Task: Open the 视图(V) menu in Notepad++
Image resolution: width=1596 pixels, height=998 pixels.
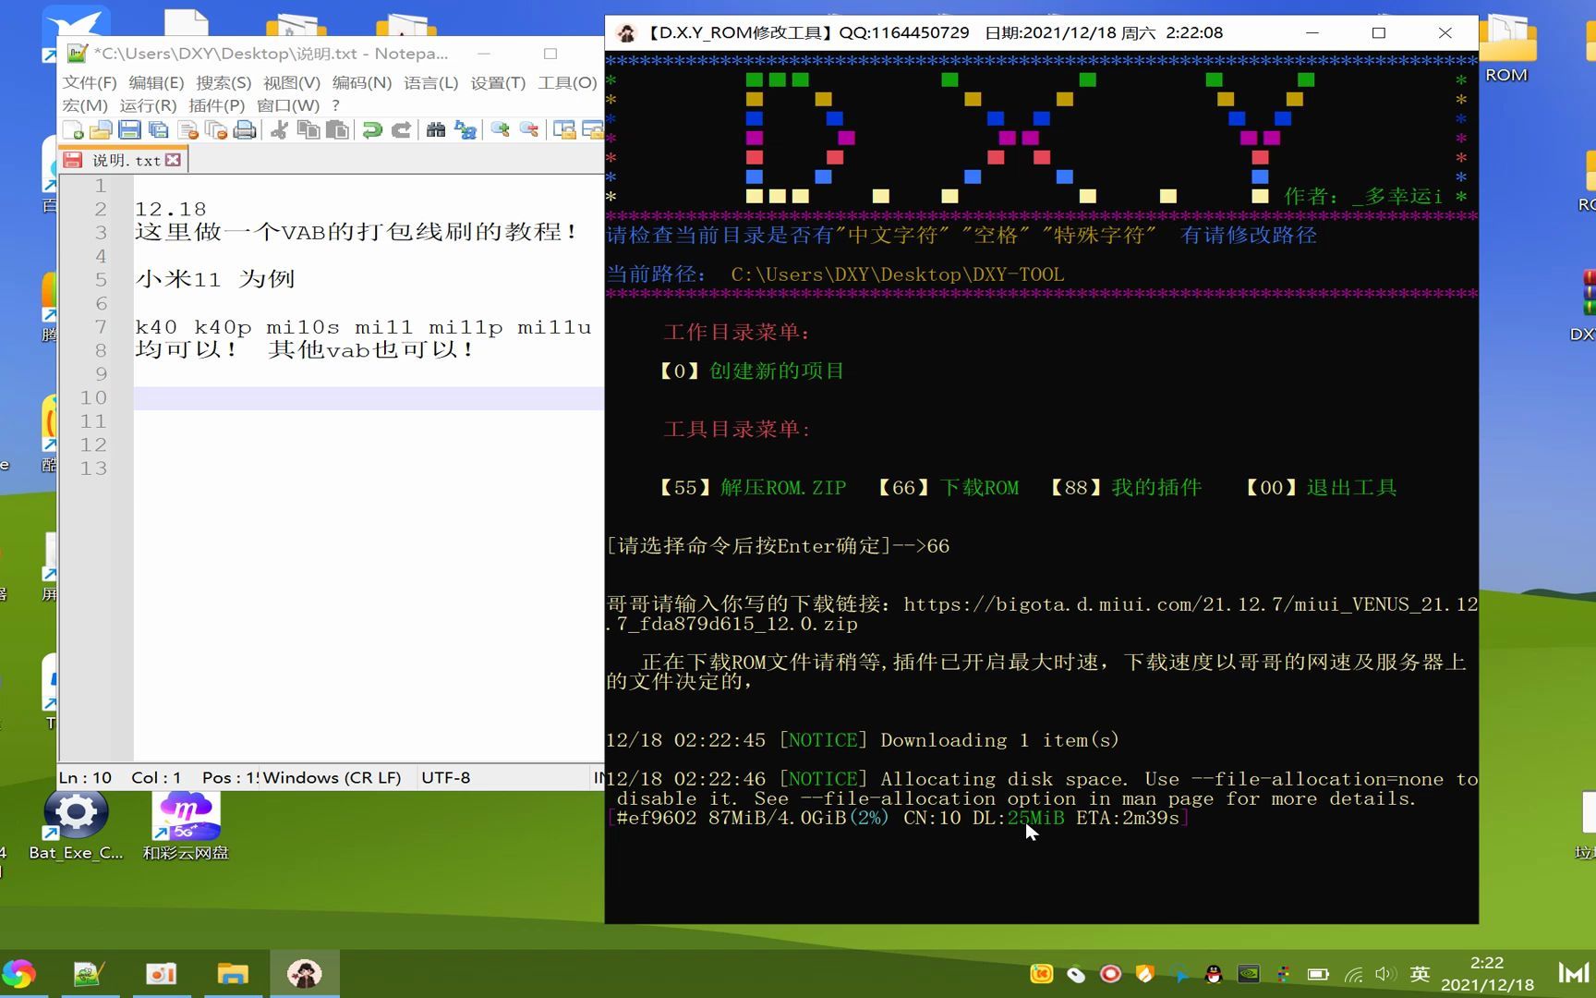Action: coord(292,82)
